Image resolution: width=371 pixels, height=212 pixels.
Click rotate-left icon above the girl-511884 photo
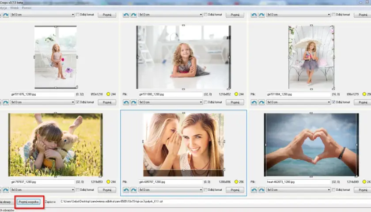tap(254, 15)
